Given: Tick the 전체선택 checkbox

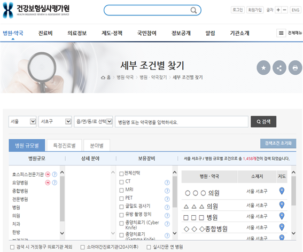Looking at the screenshot, I should click(x=121, y=174).
